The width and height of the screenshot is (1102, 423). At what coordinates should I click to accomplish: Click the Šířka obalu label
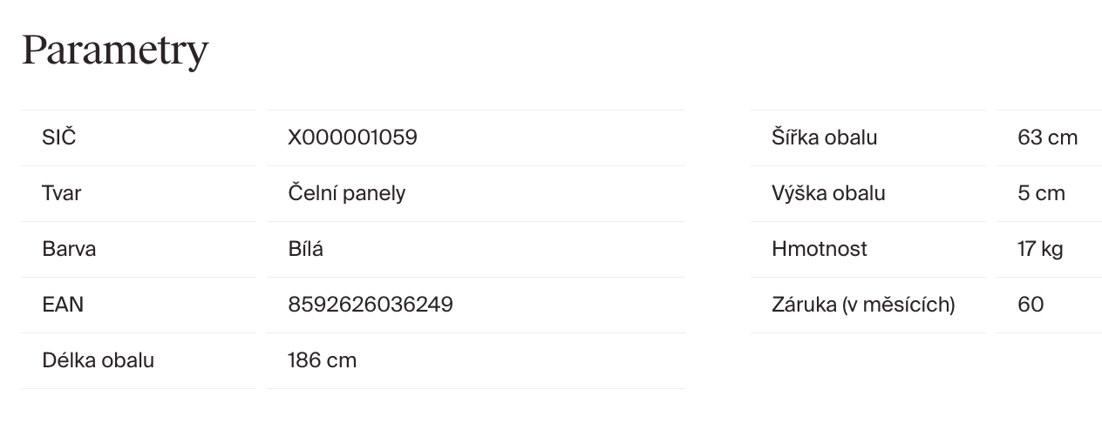coord(824,138)
